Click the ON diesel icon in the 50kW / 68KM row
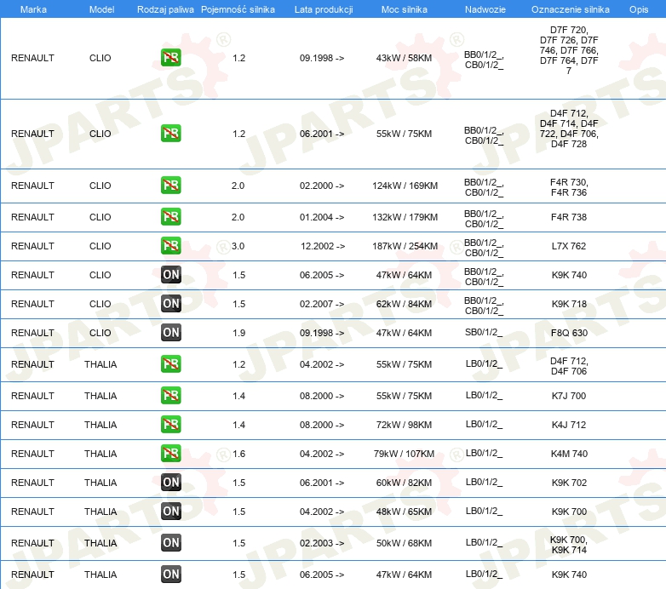Viewport: 666px width, 589px height. (x=170, y=542)
